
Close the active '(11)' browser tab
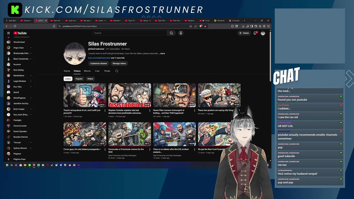tap(46, 20)
